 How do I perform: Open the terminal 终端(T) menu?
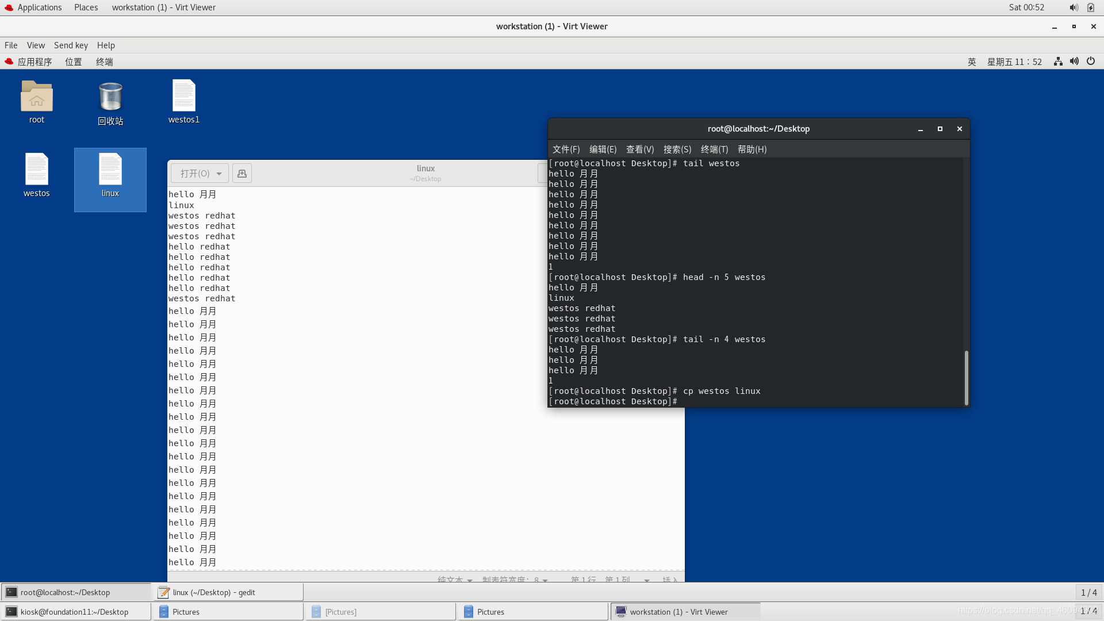pyautogui.click(x=714, y=149)
